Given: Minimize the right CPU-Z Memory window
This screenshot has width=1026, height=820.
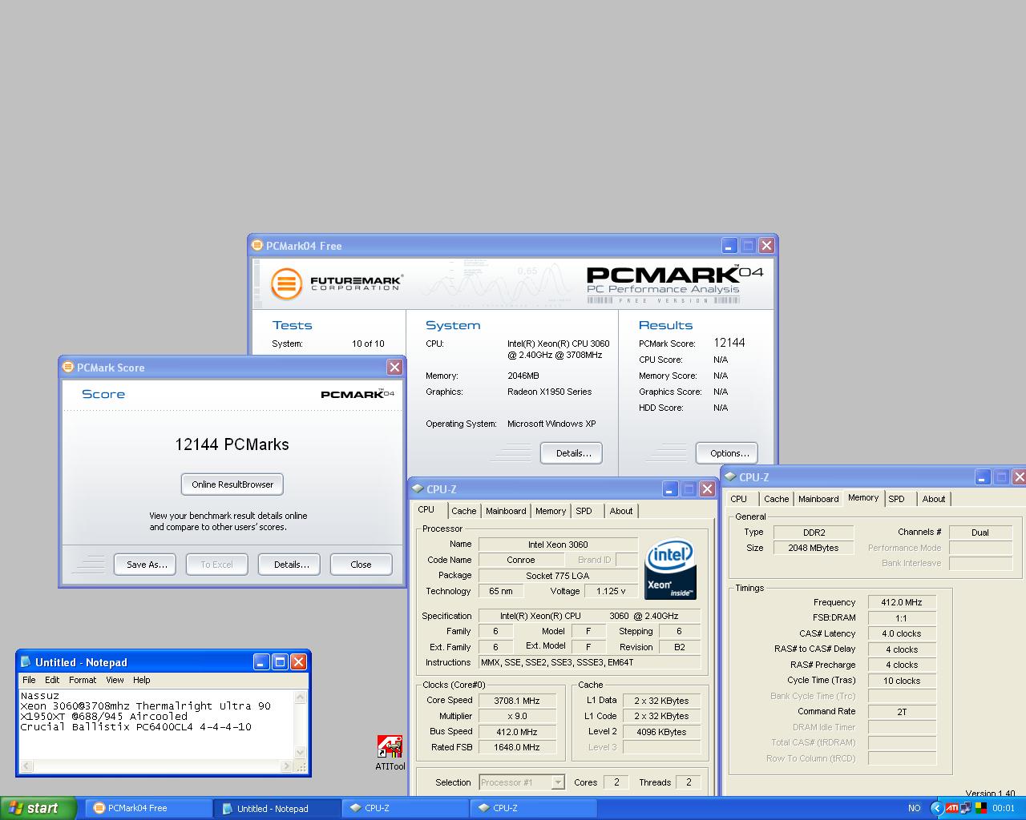Looking at the screenshot, I should [983, 477].
